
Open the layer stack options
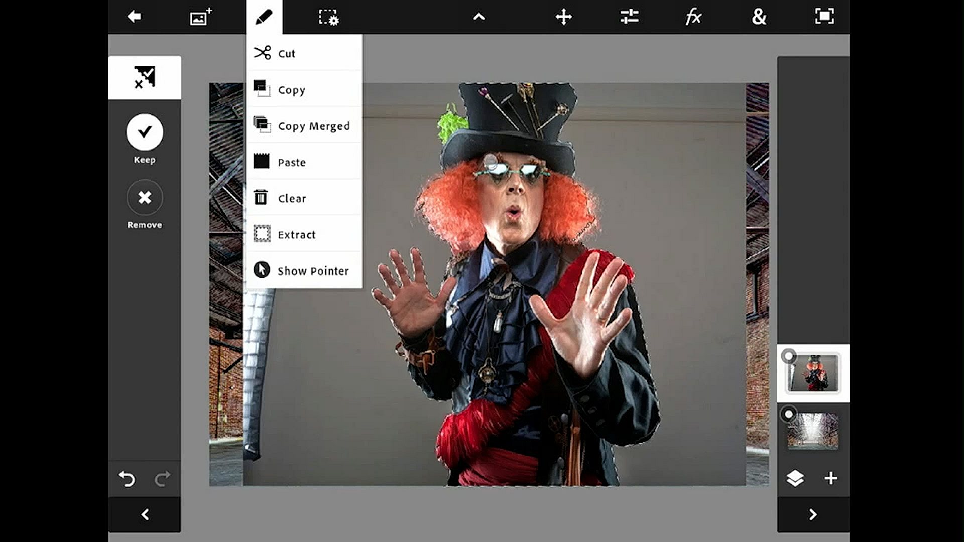795,478
